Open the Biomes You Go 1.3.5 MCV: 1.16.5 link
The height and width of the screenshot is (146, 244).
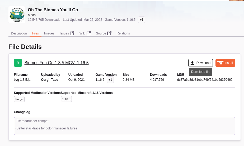57,63
